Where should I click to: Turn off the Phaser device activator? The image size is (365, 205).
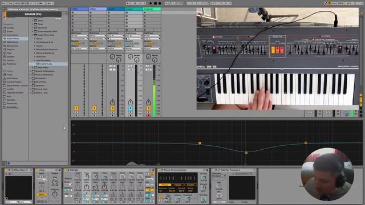[160, 170]
